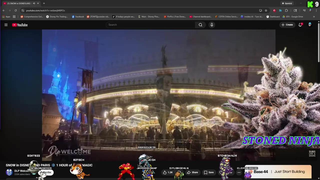
Task: Open the red extension icon in toolbar
Action: pos(274,10)
